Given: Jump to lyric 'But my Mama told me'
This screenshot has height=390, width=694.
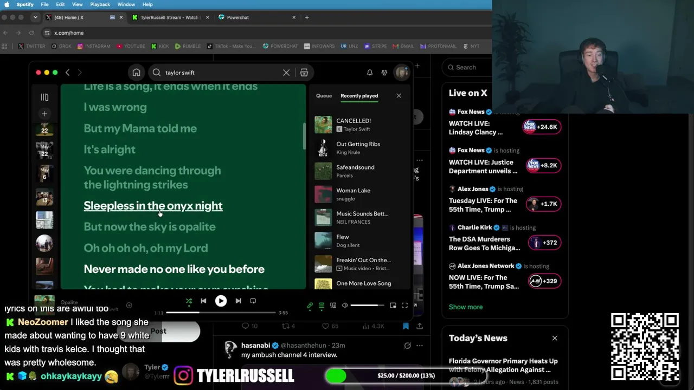Looking at the screenshot, I should coord(140,128).
